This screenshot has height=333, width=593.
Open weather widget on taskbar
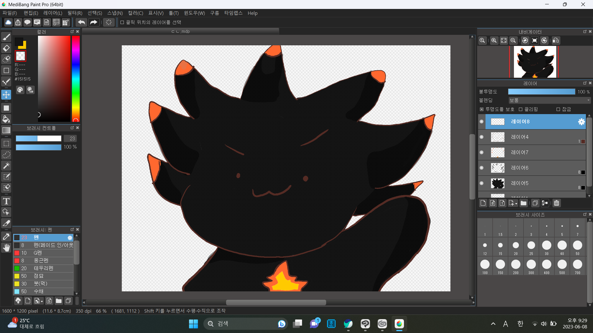click(26, 324)
